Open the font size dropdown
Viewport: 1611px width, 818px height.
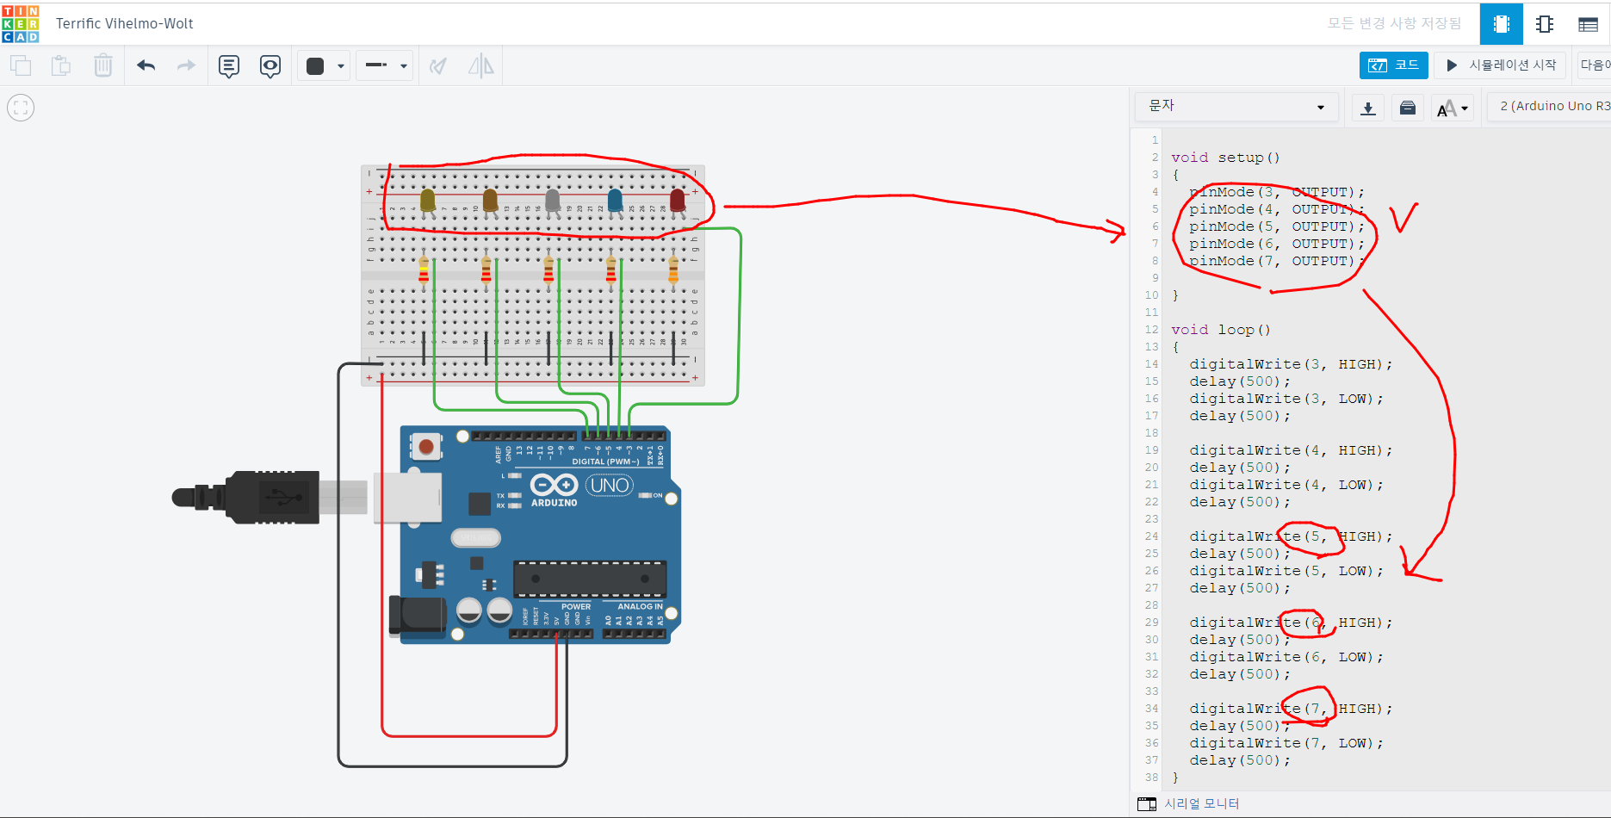coord(1453,108)
